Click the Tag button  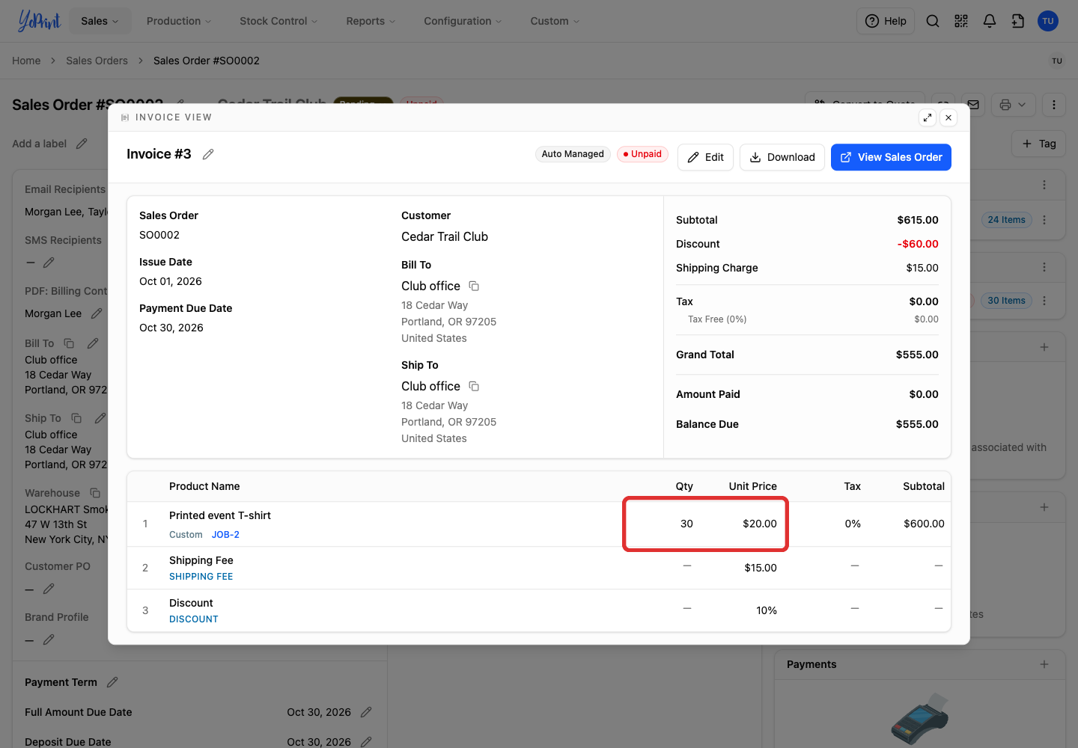(x=1039, y=144)
